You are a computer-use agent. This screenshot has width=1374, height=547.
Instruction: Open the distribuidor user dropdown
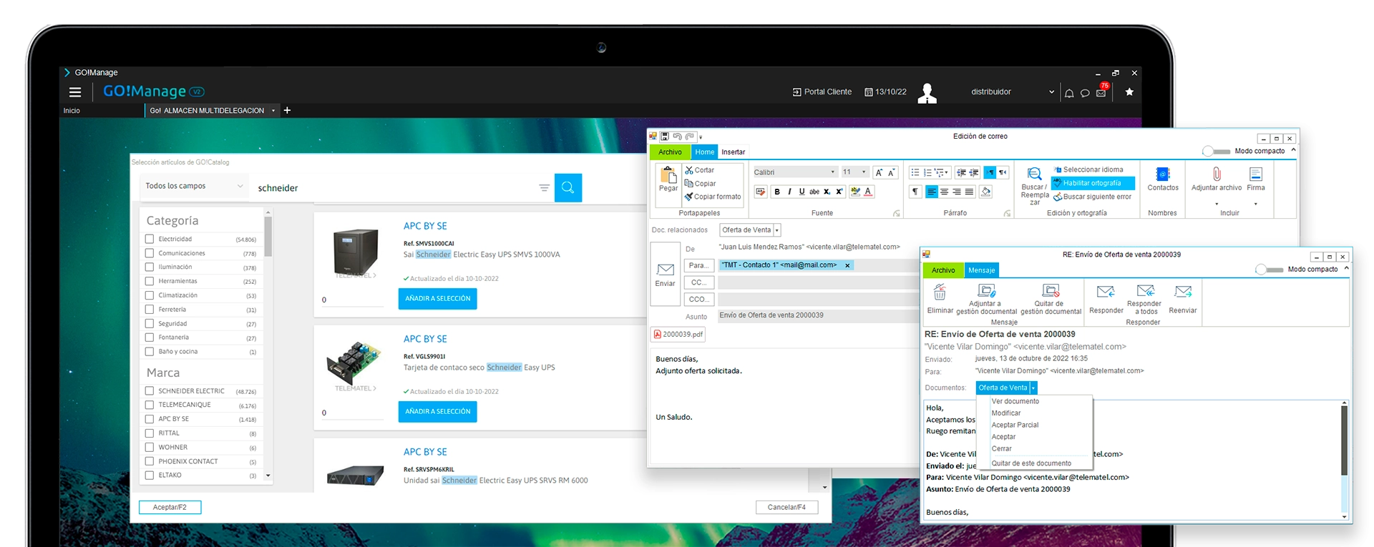[x=1051, y=92]
